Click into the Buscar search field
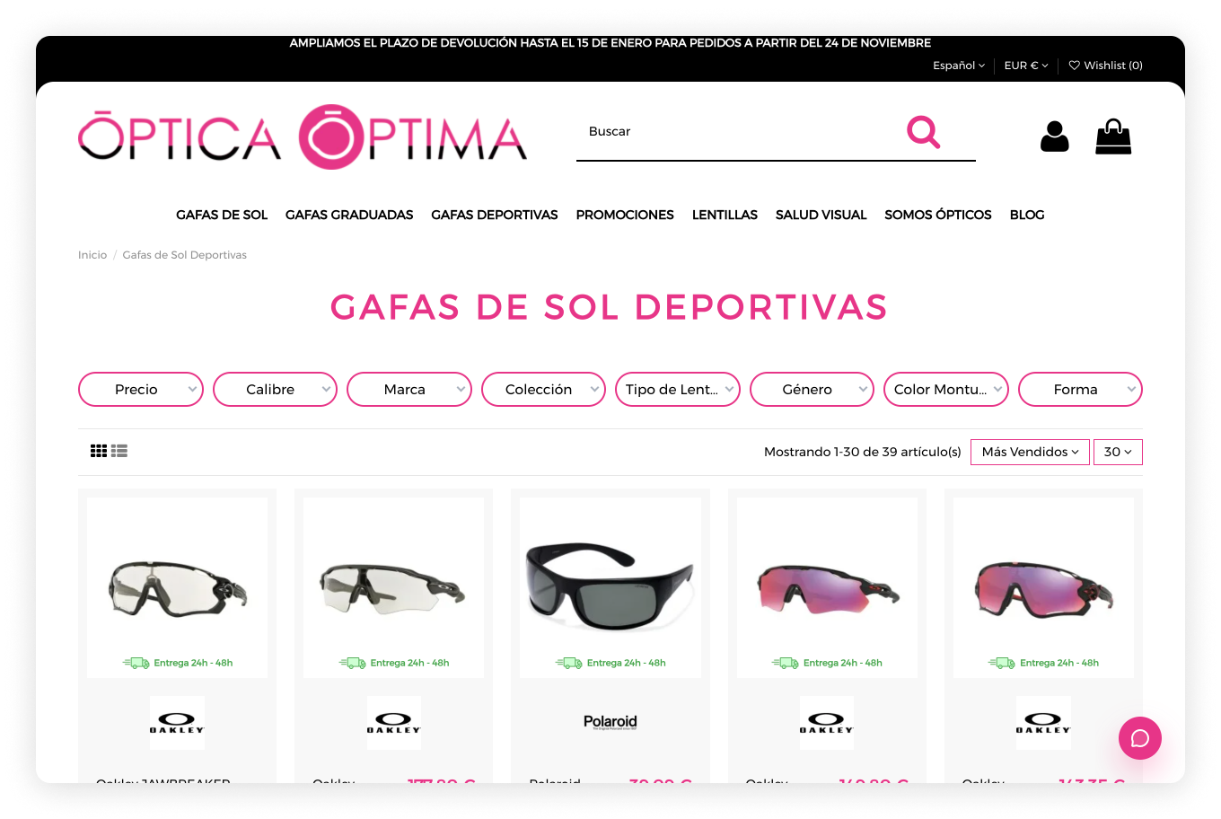 [x=736, y=132]
